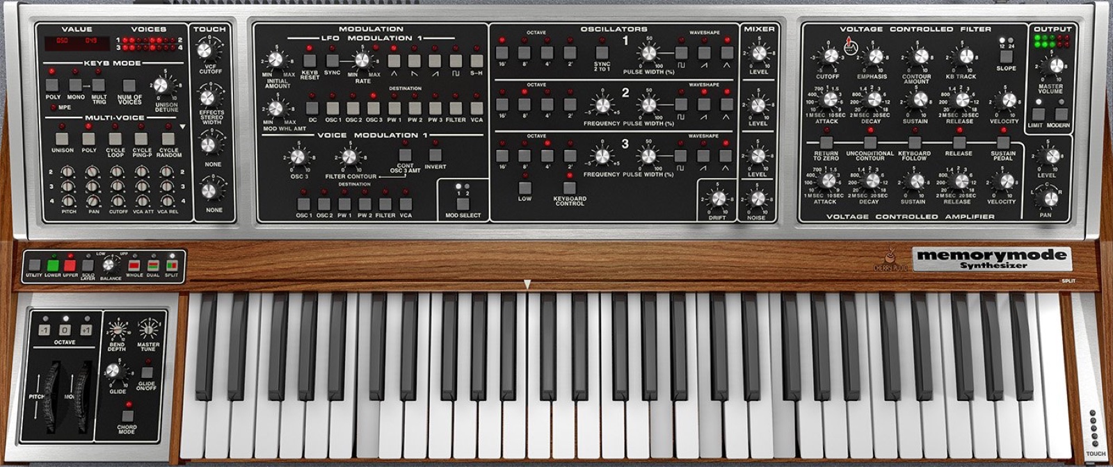The height and width of the screenshot is (467, 1113).
Task: Click the Octave 0 button
Action: [65, 331]
